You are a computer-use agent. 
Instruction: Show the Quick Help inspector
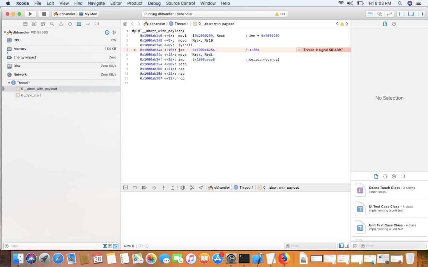pos(394,24)
